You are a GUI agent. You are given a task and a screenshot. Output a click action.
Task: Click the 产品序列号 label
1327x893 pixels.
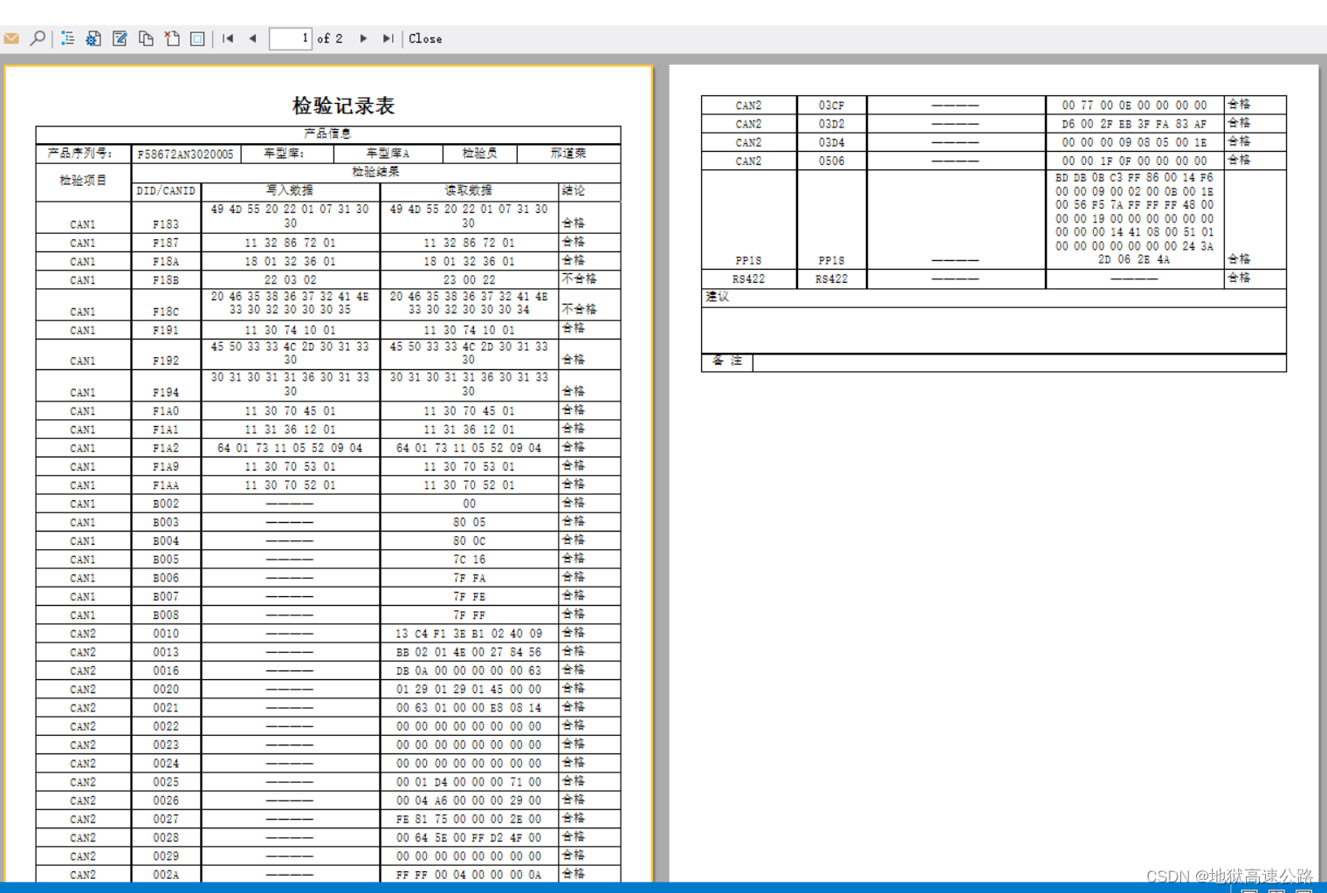point(80,153)
